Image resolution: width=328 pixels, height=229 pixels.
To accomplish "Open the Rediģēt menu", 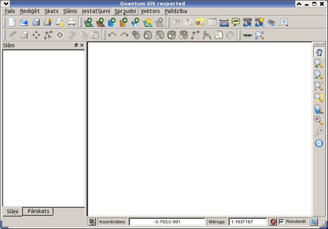I will coord(30,11).
